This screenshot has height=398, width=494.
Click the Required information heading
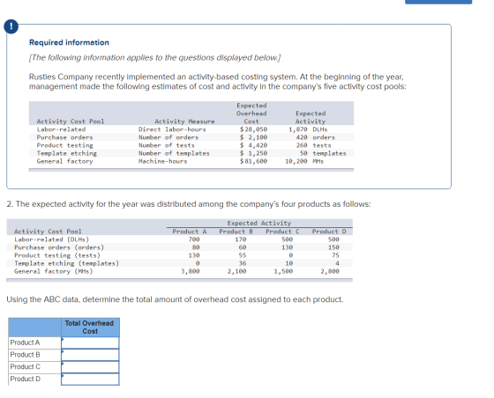69,42
